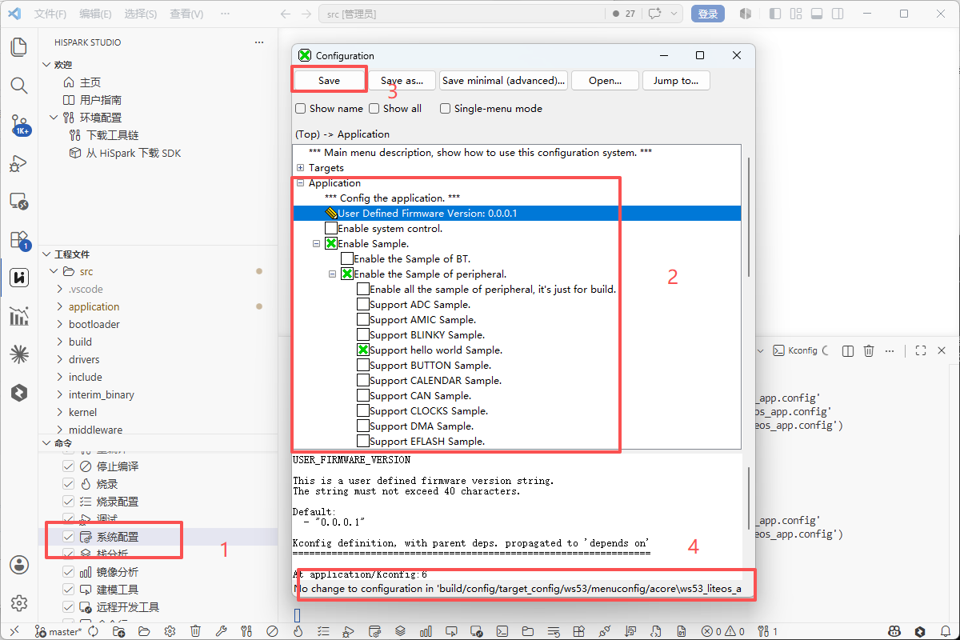Click the wrench icon in the status bar
The image size is (960, 640).
pos(221,631)
